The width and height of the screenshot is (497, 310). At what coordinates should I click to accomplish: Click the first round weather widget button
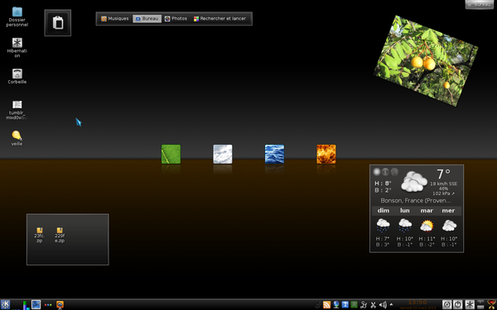pos(377,172)
